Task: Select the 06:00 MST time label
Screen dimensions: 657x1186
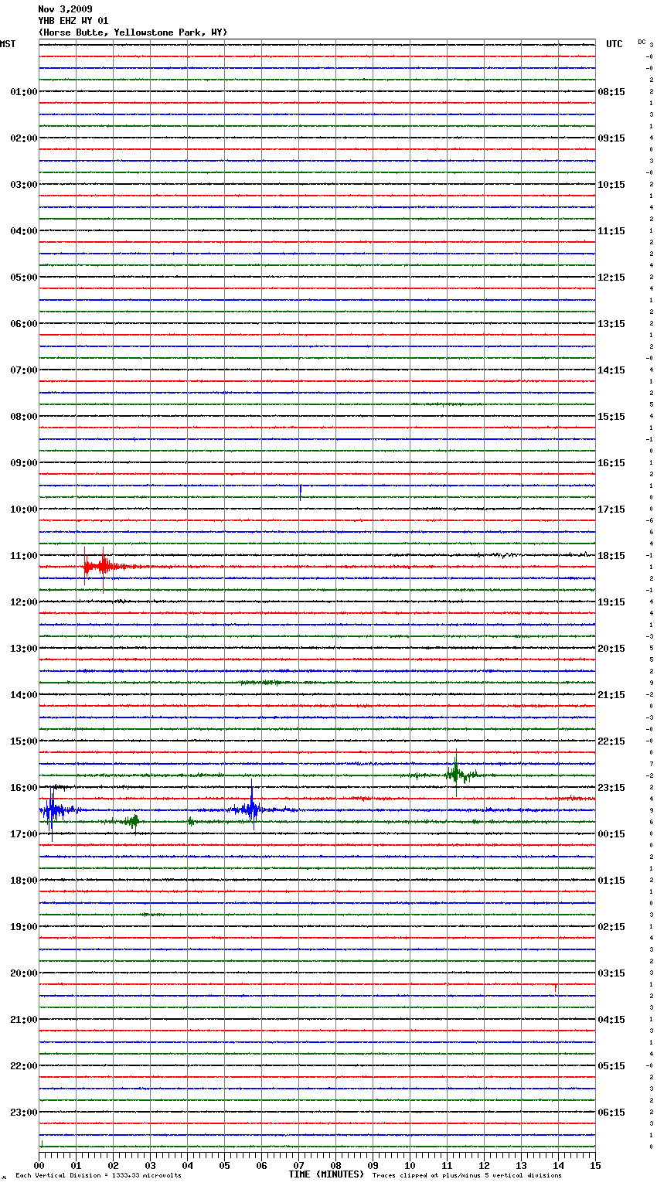Action: [x=23, y=324]
